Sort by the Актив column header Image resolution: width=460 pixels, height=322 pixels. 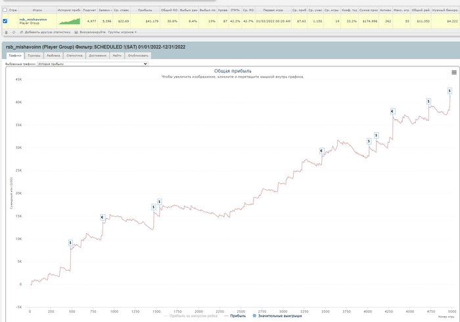(386, 10)
